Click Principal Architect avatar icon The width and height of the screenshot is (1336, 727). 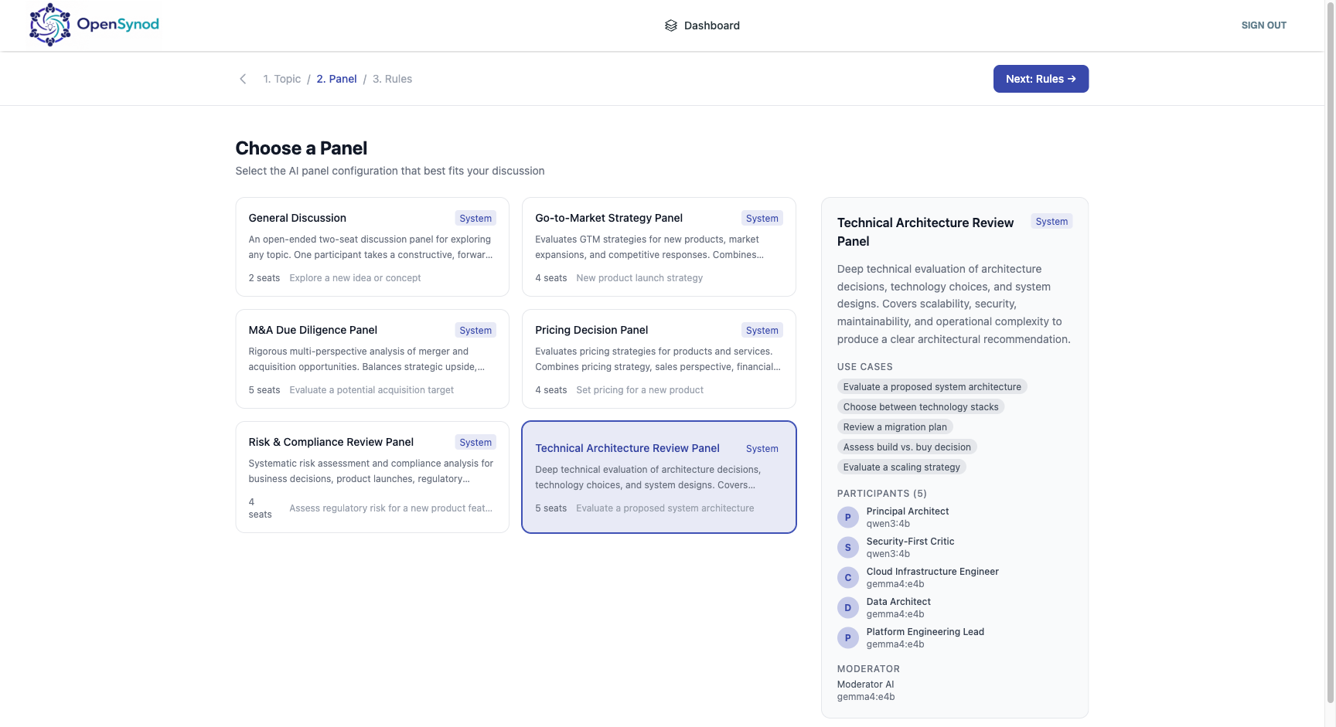pos(847,518)
